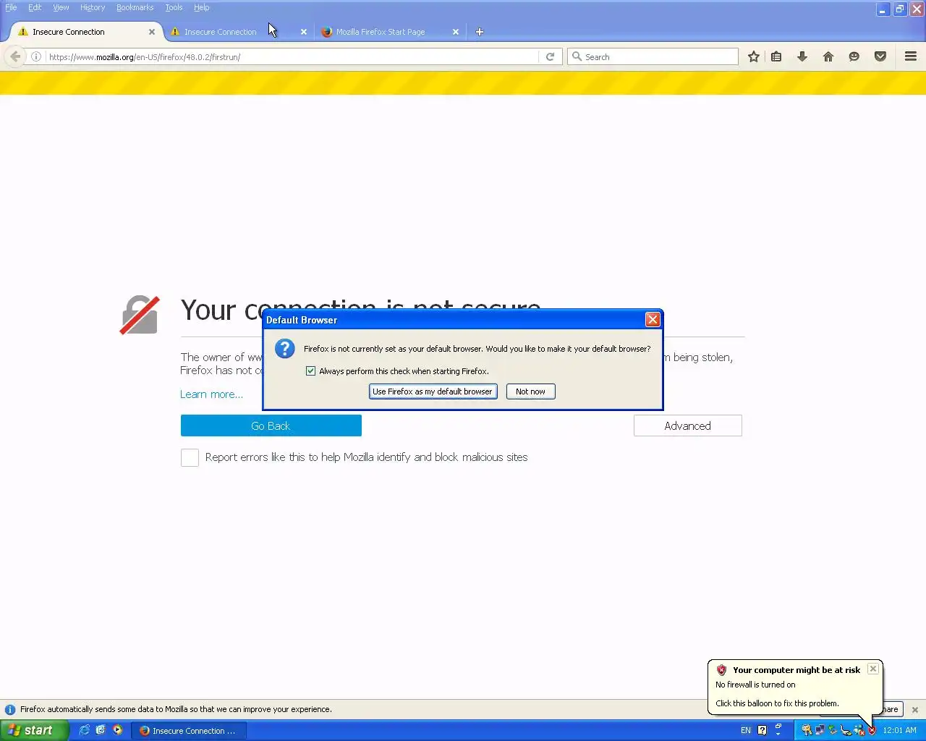The width and height of the screenshot is (926, 741).
Task: Click the red security shield tray icon
Action: [872, 730]
